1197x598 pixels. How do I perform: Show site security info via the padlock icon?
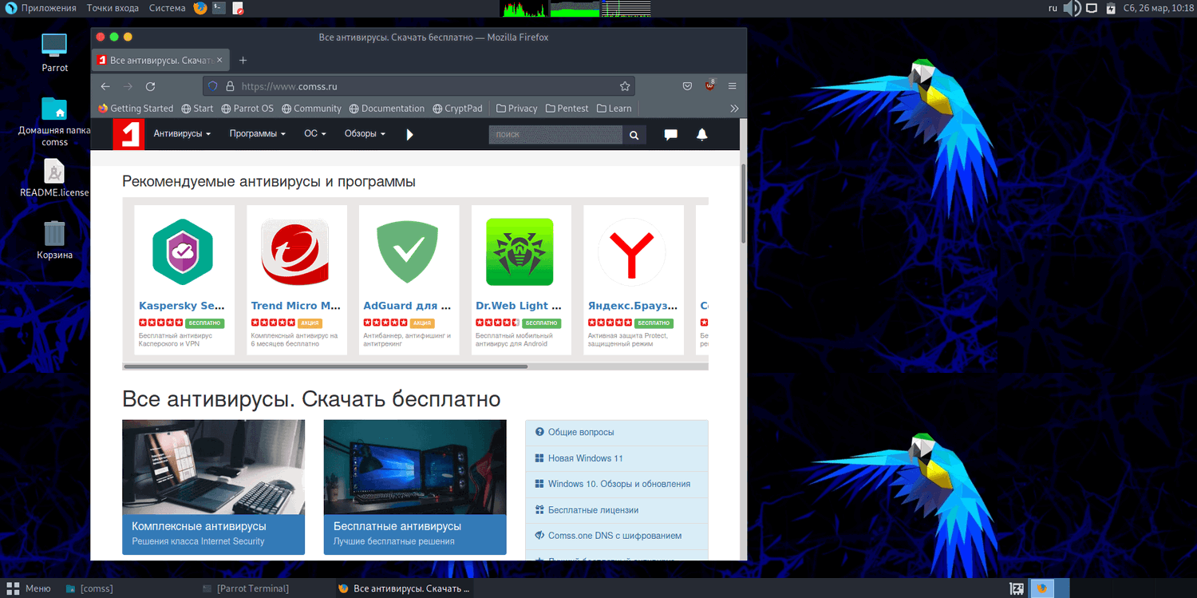(230, 86)
